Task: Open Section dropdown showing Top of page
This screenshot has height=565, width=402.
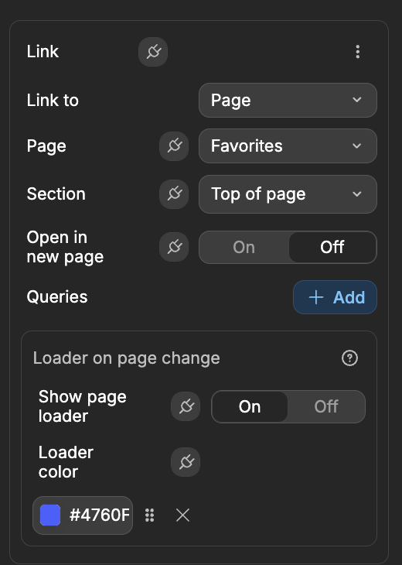Action: pos(288,194)
